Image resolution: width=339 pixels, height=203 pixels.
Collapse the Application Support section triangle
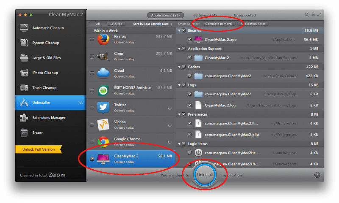[179, 49]
